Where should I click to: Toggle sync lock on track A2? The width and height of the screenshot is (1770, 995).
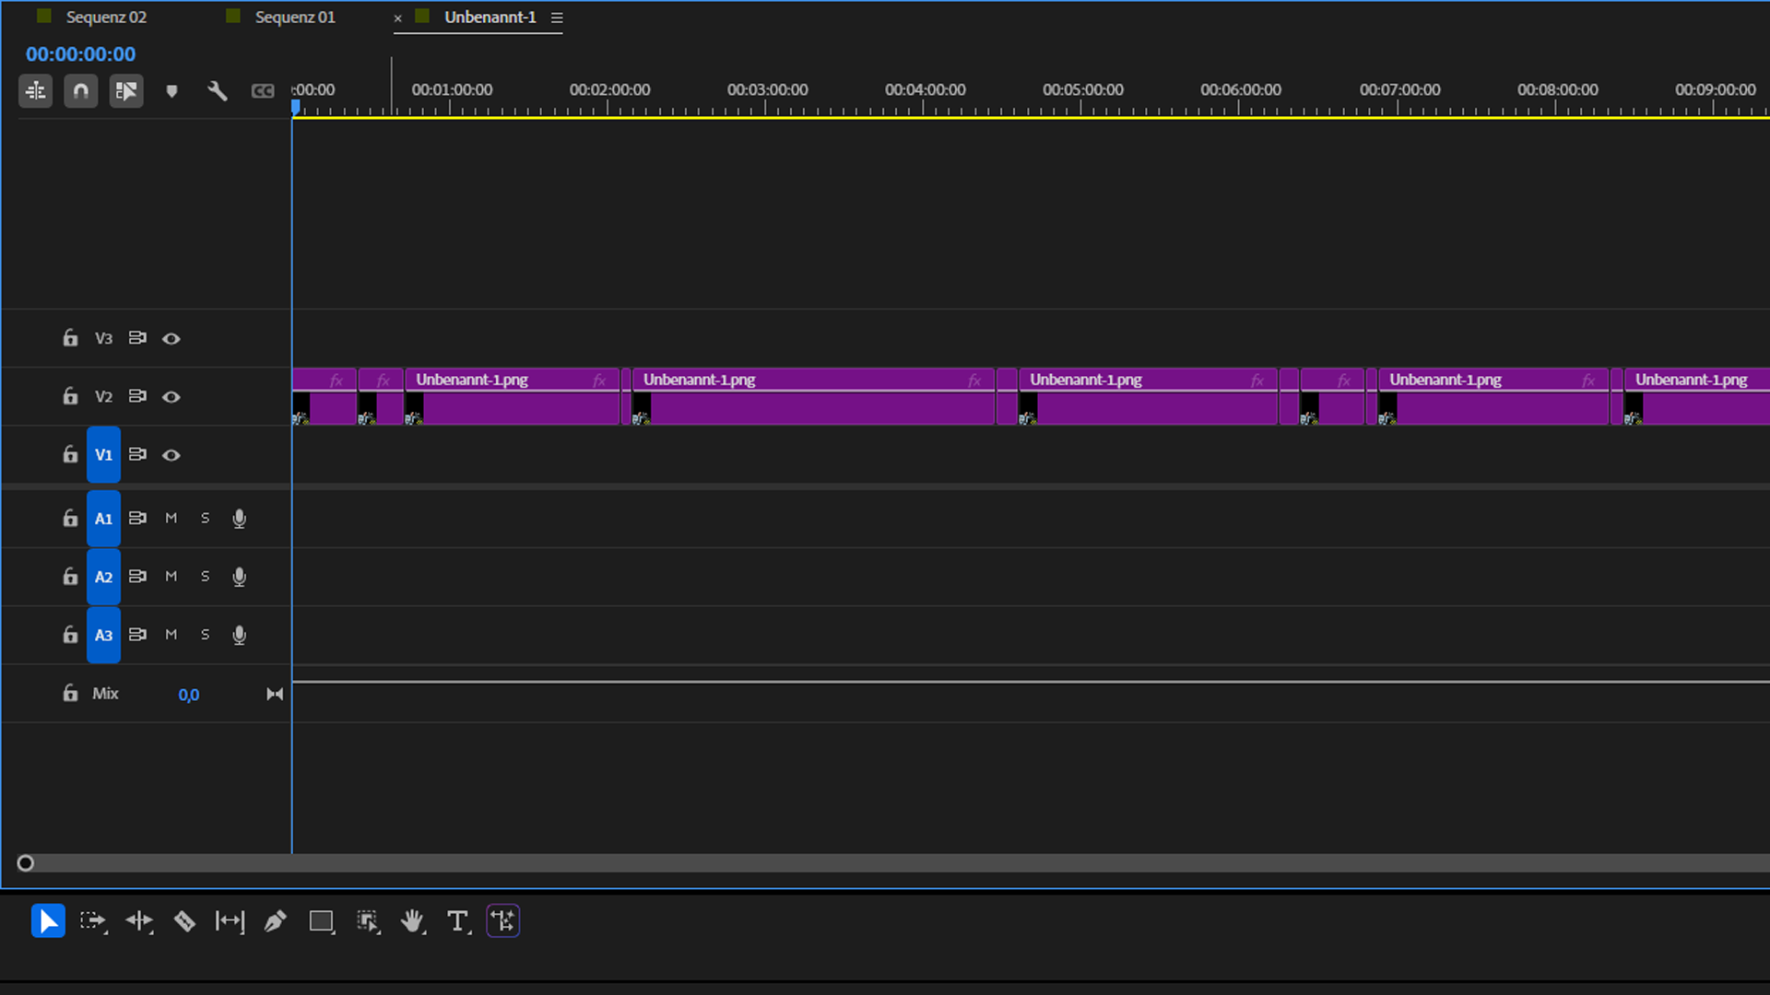pyautogui.click(x=137, y=576)
